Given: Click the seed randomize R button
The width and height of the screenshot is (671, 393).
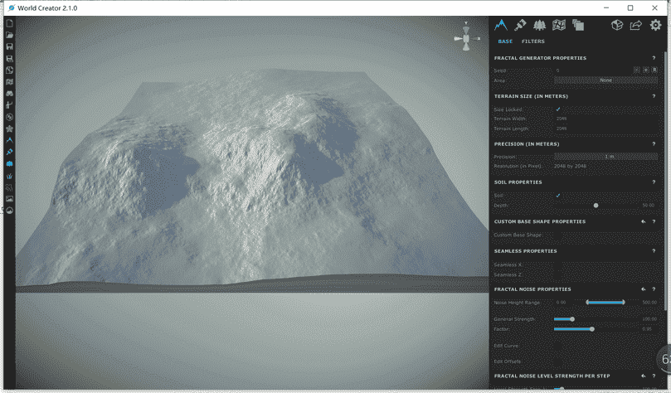Looking at the screenshot, I should (654, 70).
